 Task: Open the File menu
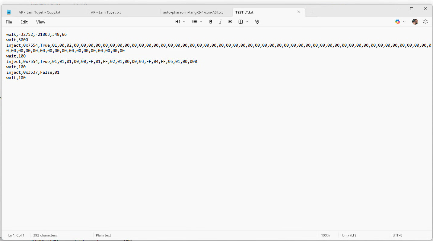tap(9, 22)
